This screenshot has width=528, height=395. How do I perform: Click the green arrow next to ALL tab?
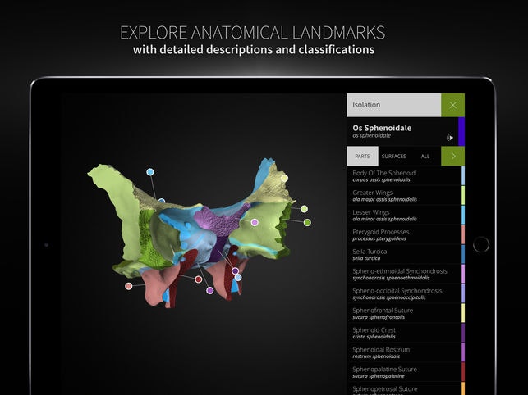tap(453, 156)
